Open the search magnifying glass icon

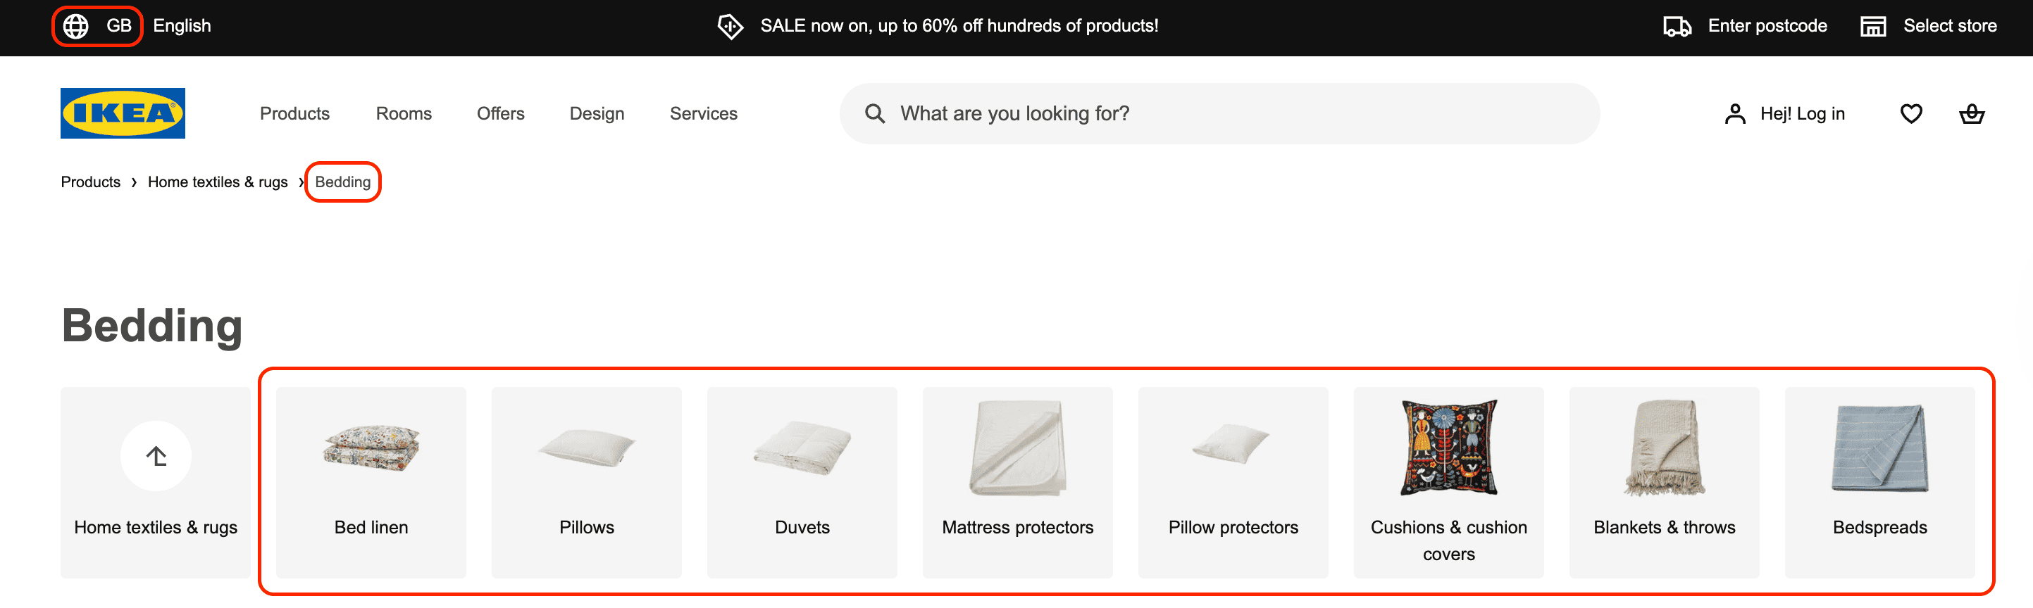pos(873,113)
